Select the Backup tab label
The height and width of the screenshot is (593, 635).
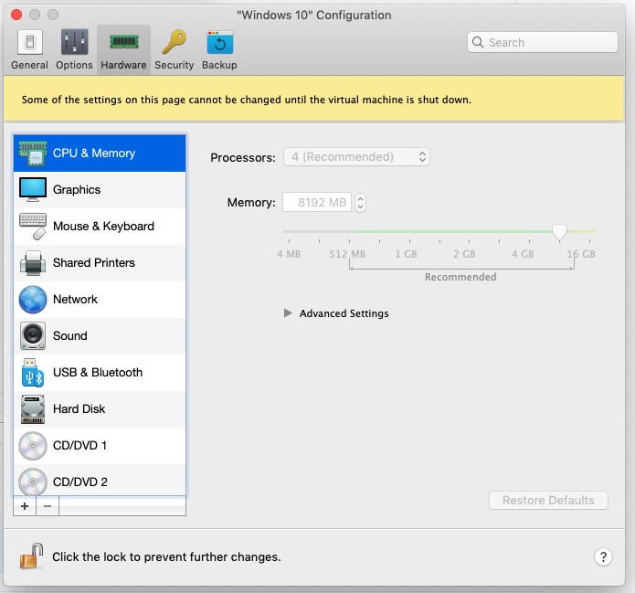click(x=219, y=65)
